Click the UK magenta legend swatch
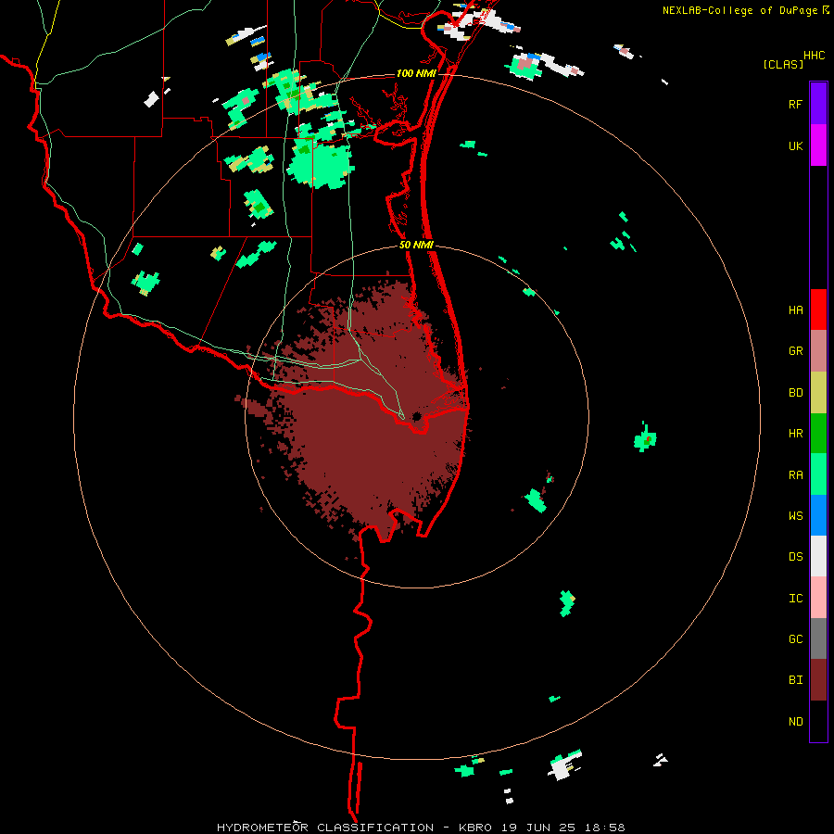This screenshot has height=834, width=834. click(818, 145)
